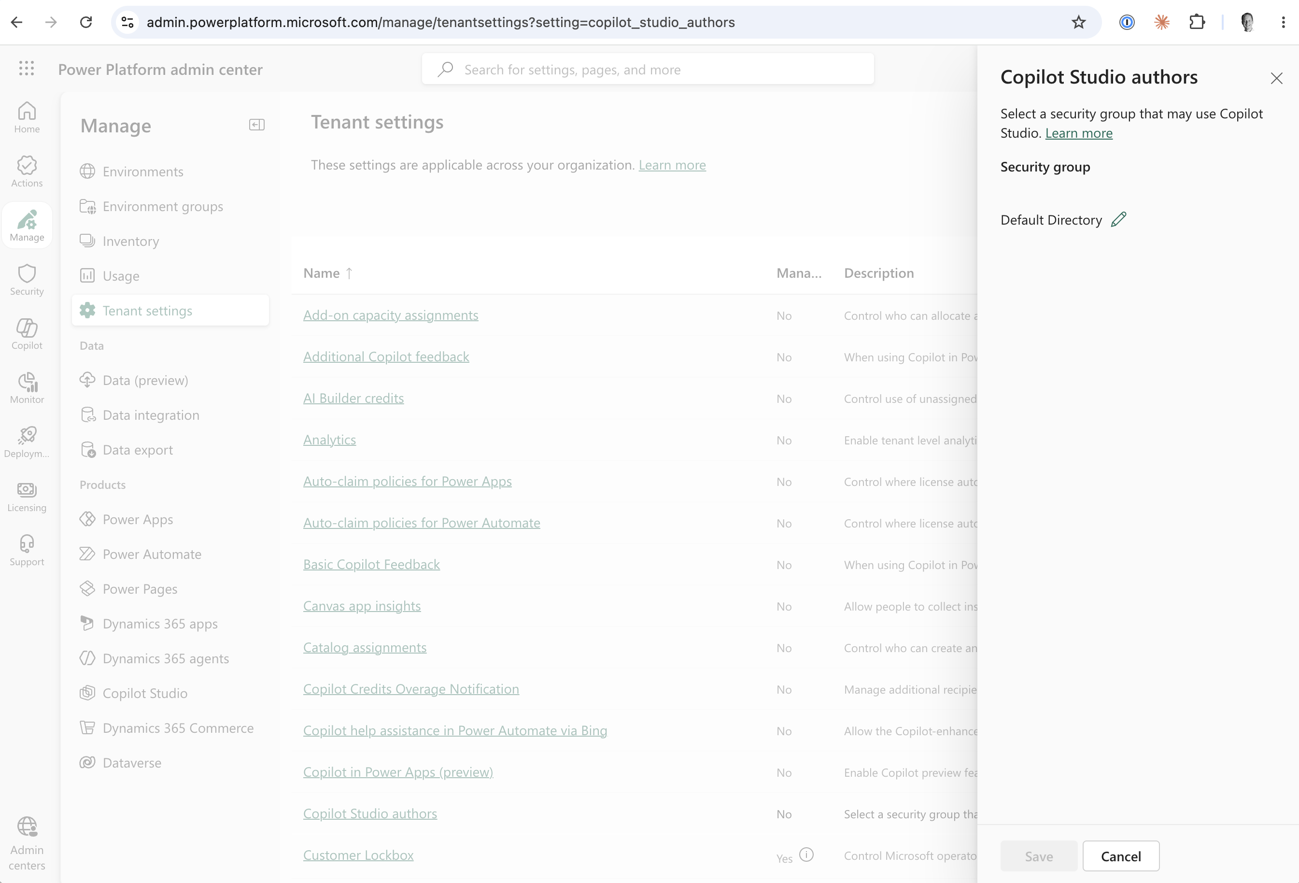Open the Chrome three-dot menu
Viewport: 1299px width, 883px height.
1283,22
